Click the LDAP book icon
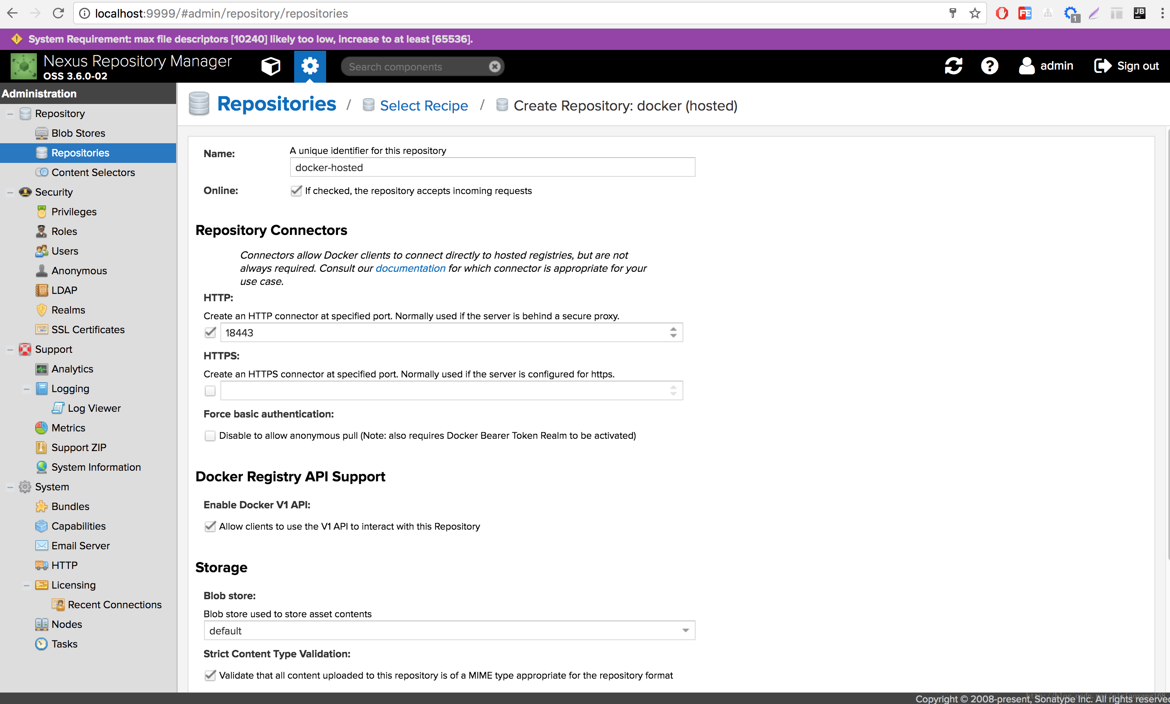Viewport: 1170px width, 704px height. tap(41, 290)
